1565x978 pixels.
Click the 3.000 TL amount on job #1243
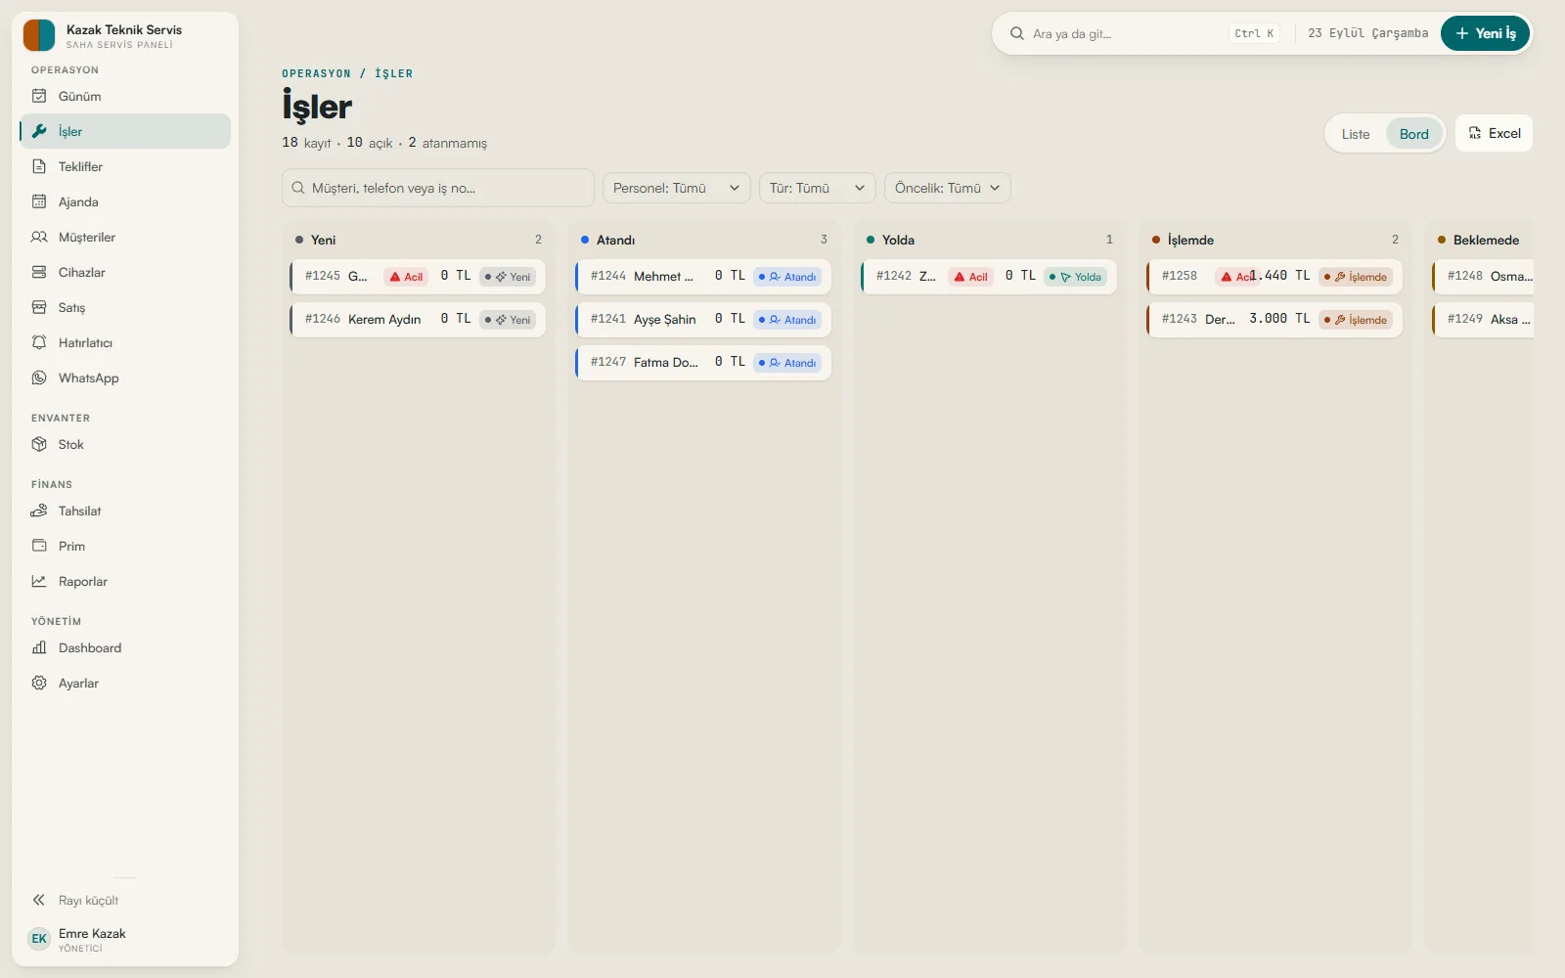(1279, 319)
